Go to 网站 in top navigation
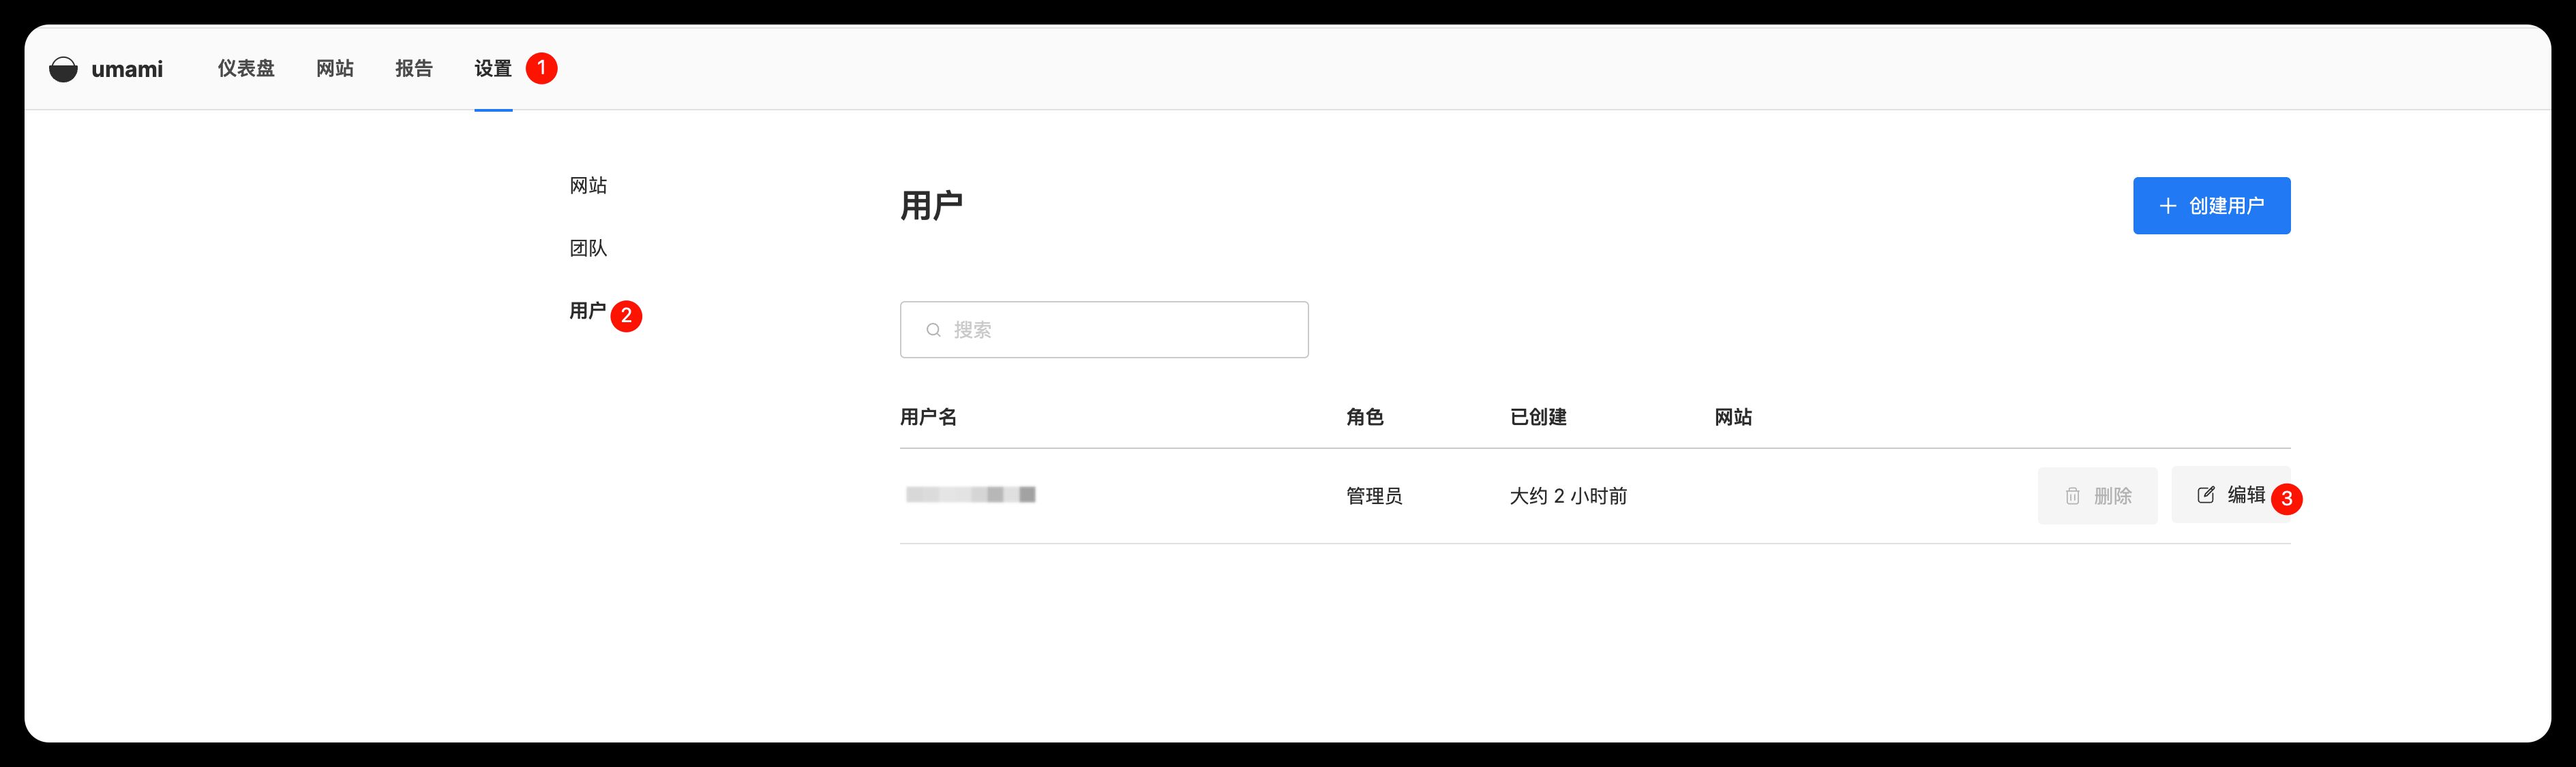 coord(334,69)
